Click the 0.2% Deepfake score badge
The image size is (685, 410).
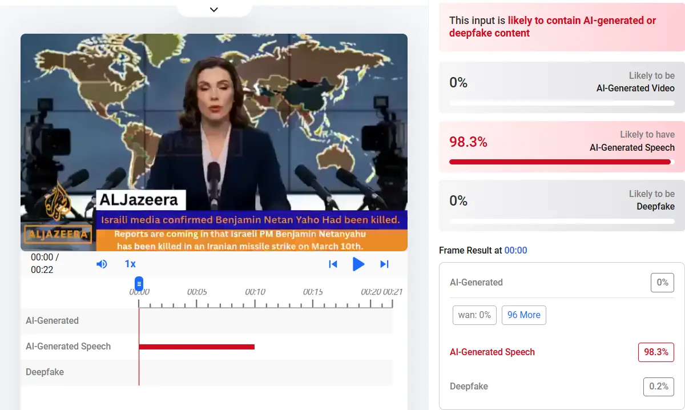[658, 387]
